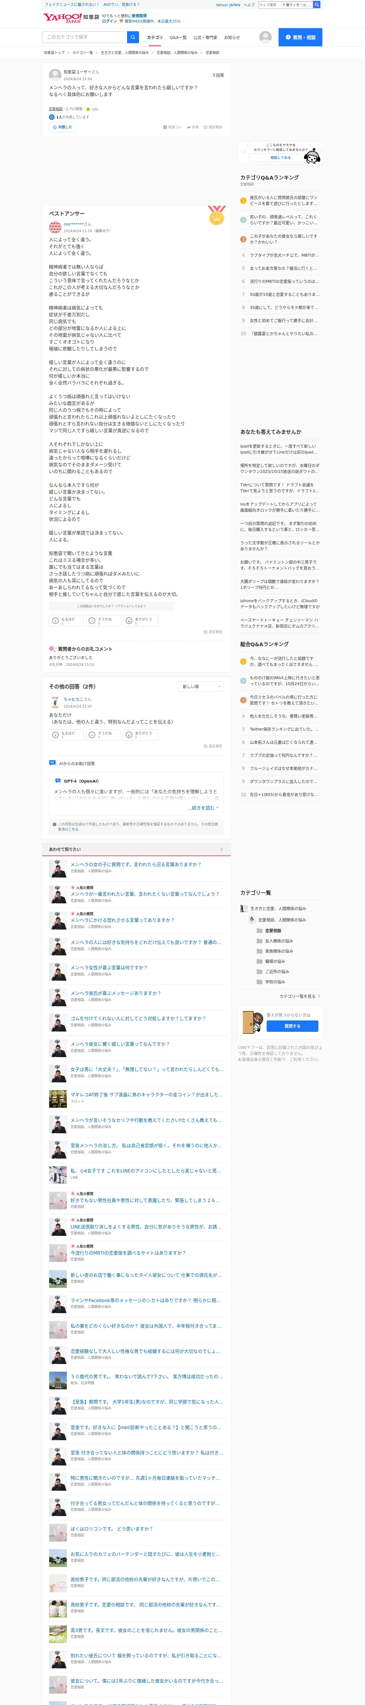Expand the あわせて知りたい section chevron
Viewport: 365px width, 1705px height.
click(x=221, y=849)
